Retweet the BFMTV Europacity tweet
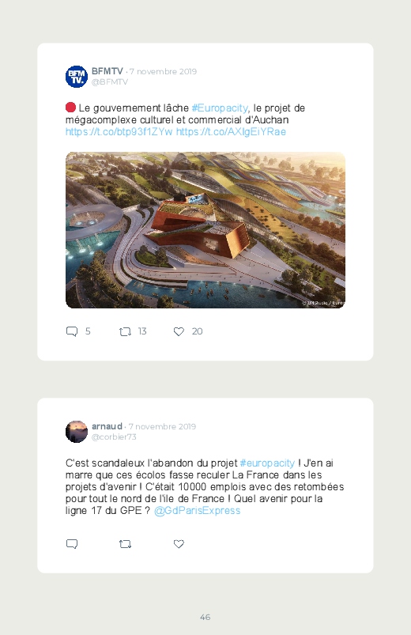The image size is (411, 635). (x=125, y=331)
